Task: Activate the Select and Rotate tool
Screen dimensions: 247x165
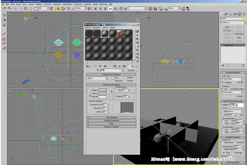Action: (x=63, y=9)
